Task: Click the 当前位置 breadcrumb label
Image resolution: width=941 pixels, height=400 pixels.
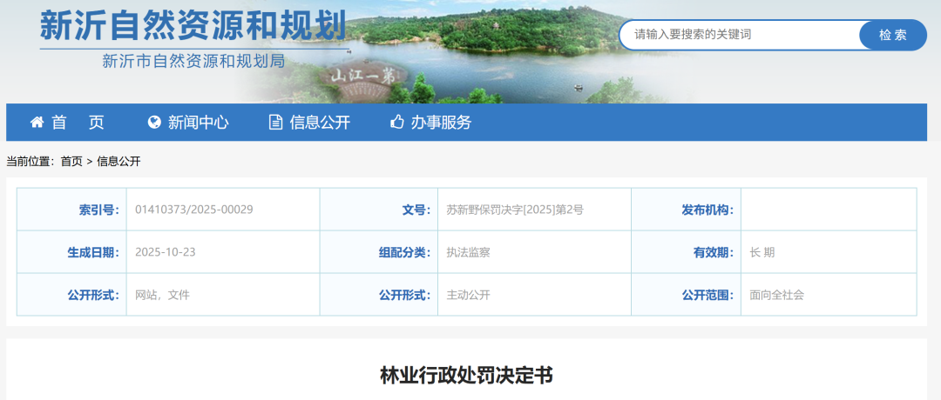Action: 30,161
